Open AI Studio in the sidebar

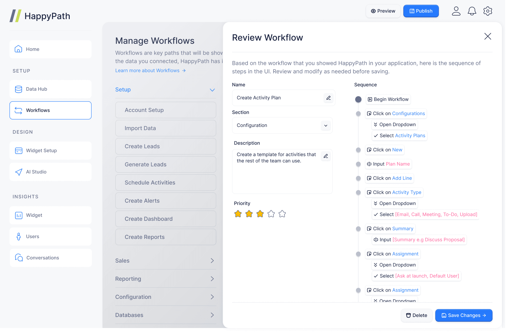tap(51, 172)
